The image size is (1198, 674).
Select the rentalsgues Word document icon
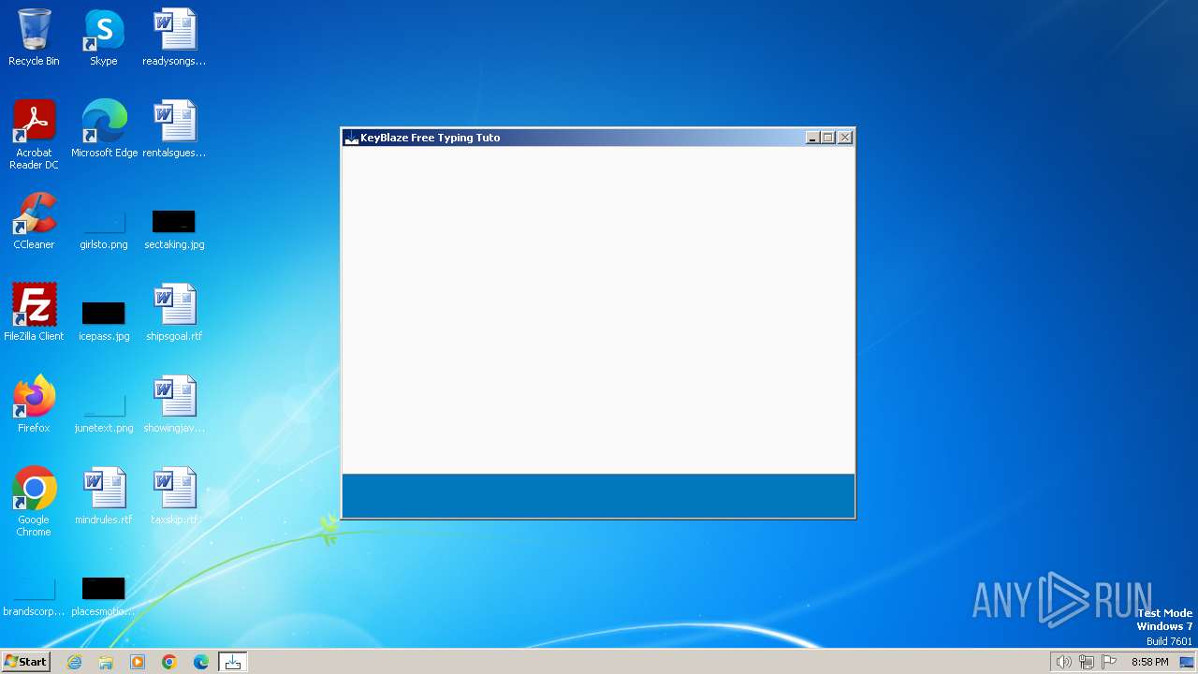pos(174,130)
